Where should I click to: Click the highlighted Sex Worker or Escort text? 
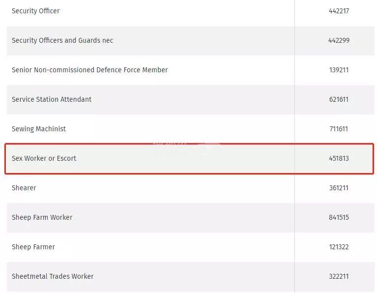[44, 158]
